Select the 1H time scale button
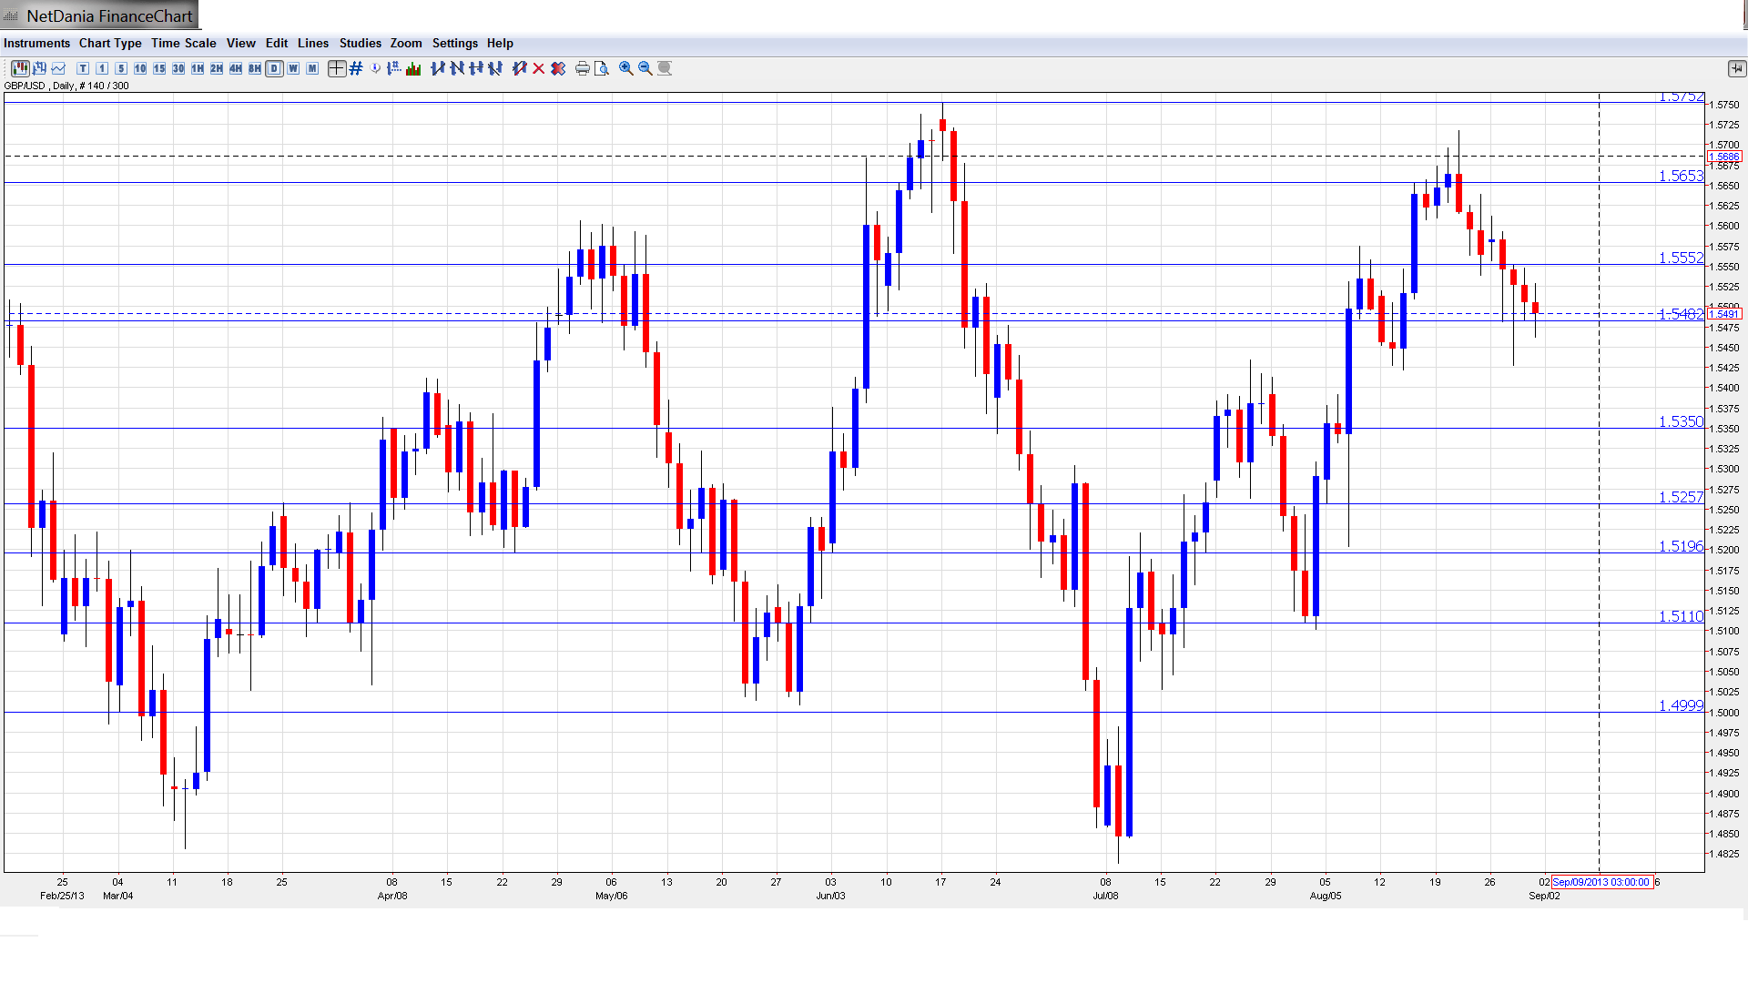This screenshot has width=1748, height=983. coord(198,68)
